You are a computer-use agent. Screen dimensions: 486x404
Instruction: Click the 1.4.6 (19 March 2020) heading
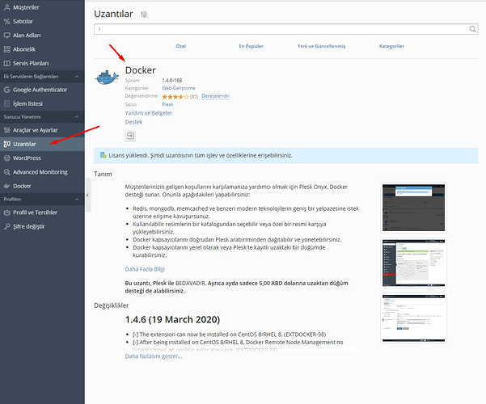coord(172,319)
